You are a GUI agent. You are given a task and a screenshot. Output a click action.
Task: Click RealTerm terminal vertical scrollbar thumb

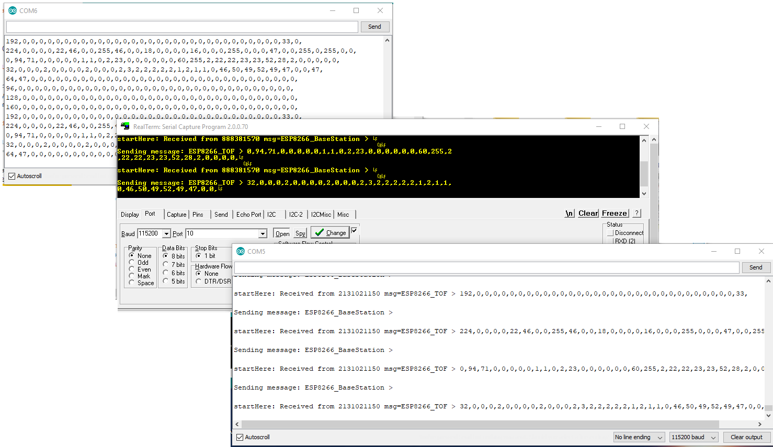pos(644,173)
